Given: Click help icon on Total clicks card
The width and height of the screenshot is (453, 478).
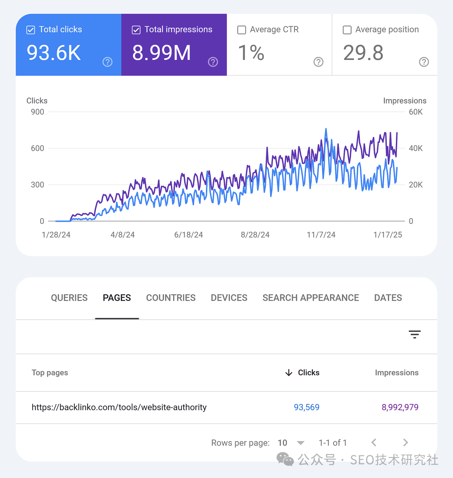Looking at the screenshot, I should (108, 62).
